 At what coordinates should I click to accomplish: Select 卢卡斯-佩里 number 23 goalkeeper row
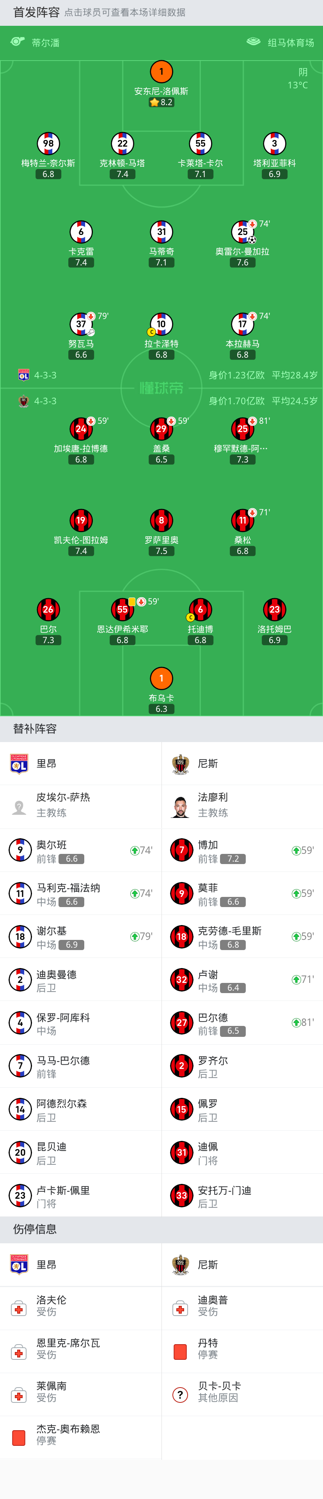point(81,1195)
